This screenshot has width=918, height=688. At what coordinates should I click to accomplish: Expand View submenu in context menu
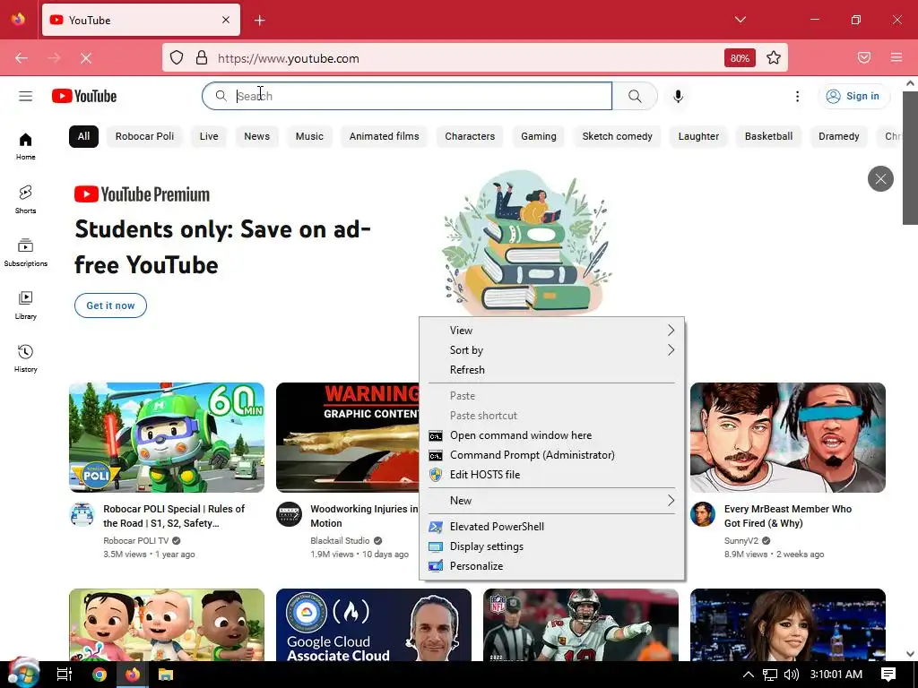(552, 331)
